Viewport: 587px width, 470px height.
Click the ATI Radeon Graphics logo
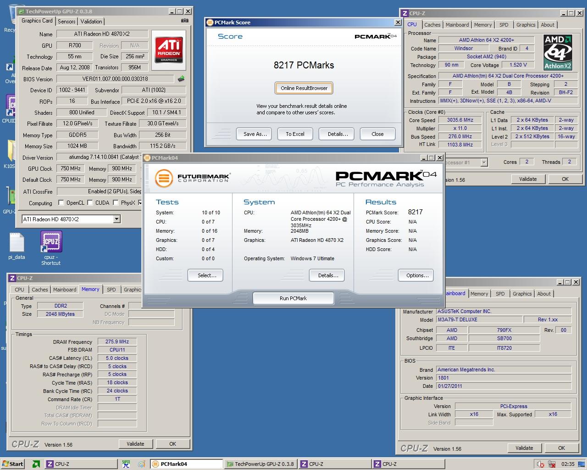pyautogui.click(x=169, y=49)
